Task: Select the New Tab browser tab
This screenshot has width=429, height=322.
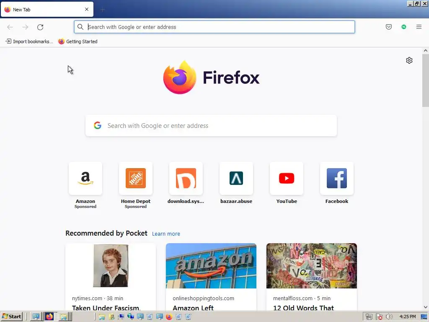Action: point(47,9)
